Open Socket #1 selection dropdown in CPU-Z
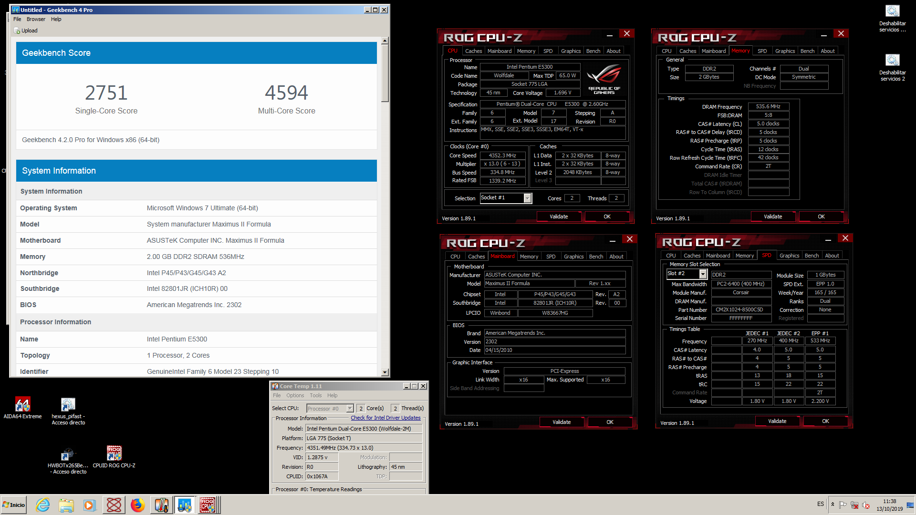The width and height of the screenshot is (916, 515). pos(506,198)
